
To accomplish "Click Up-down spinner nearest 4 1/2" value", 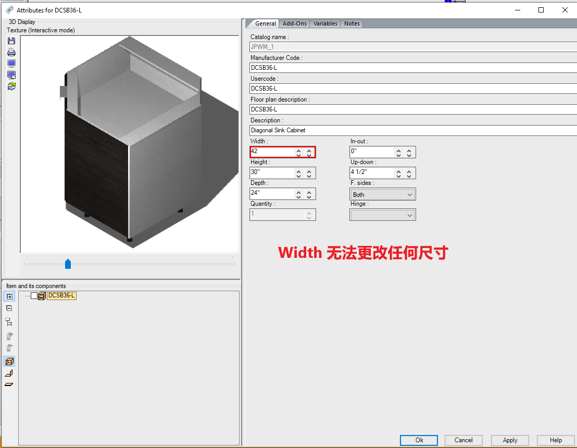I will coord(398,173).
